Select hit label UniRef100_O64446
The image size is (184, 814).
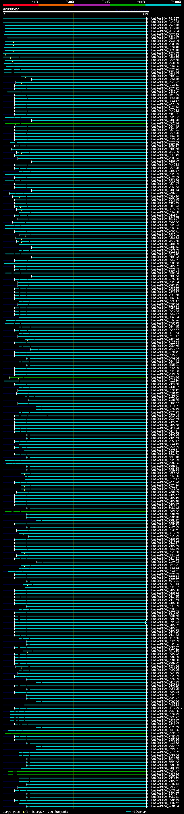165,85
